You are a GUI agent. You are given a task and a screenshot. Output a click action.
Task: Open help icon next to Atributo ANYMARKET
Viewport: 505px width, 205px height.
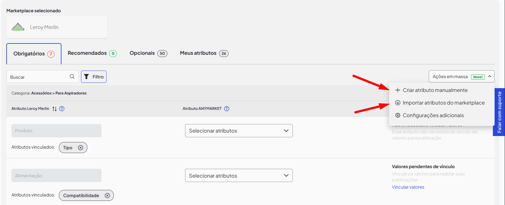point(227,109)
